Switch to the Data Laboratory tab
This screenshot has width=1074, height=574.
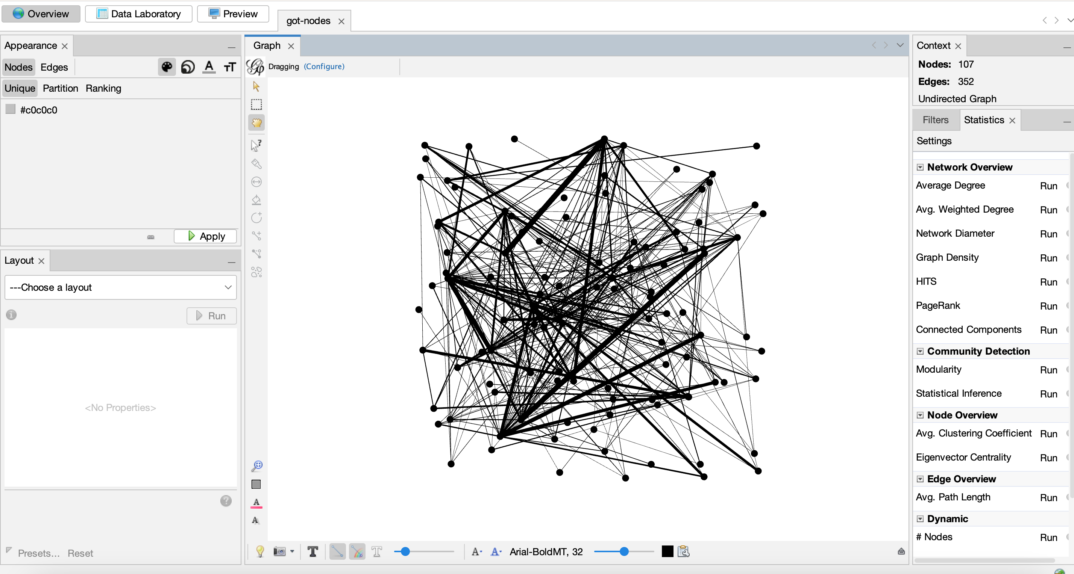[138, 14]
